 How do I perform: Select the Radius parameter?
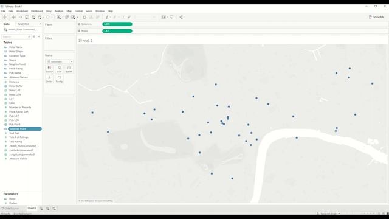click(x=13, y=203)
